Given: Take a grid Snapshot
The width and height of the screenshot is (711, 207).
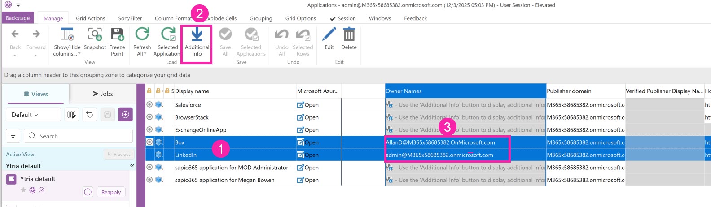Looking at the screenshot, I should click(95, 35).
